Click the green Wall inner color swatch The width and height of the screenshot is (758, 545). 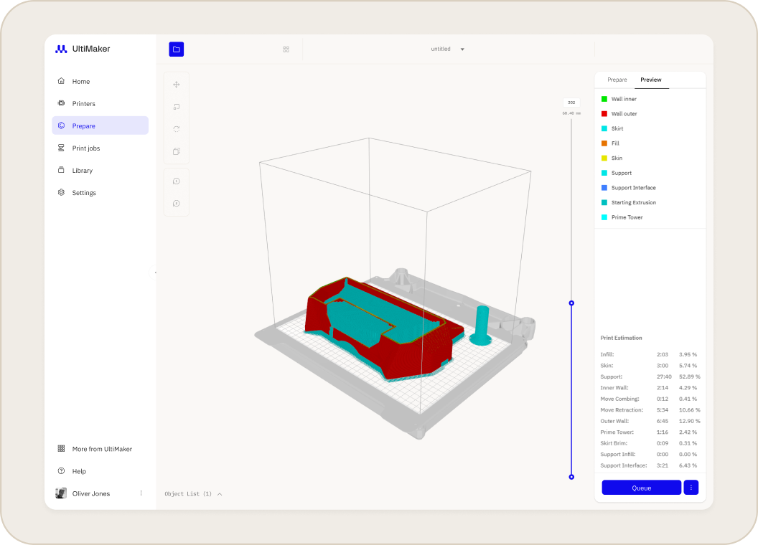[x=604, y=99]
